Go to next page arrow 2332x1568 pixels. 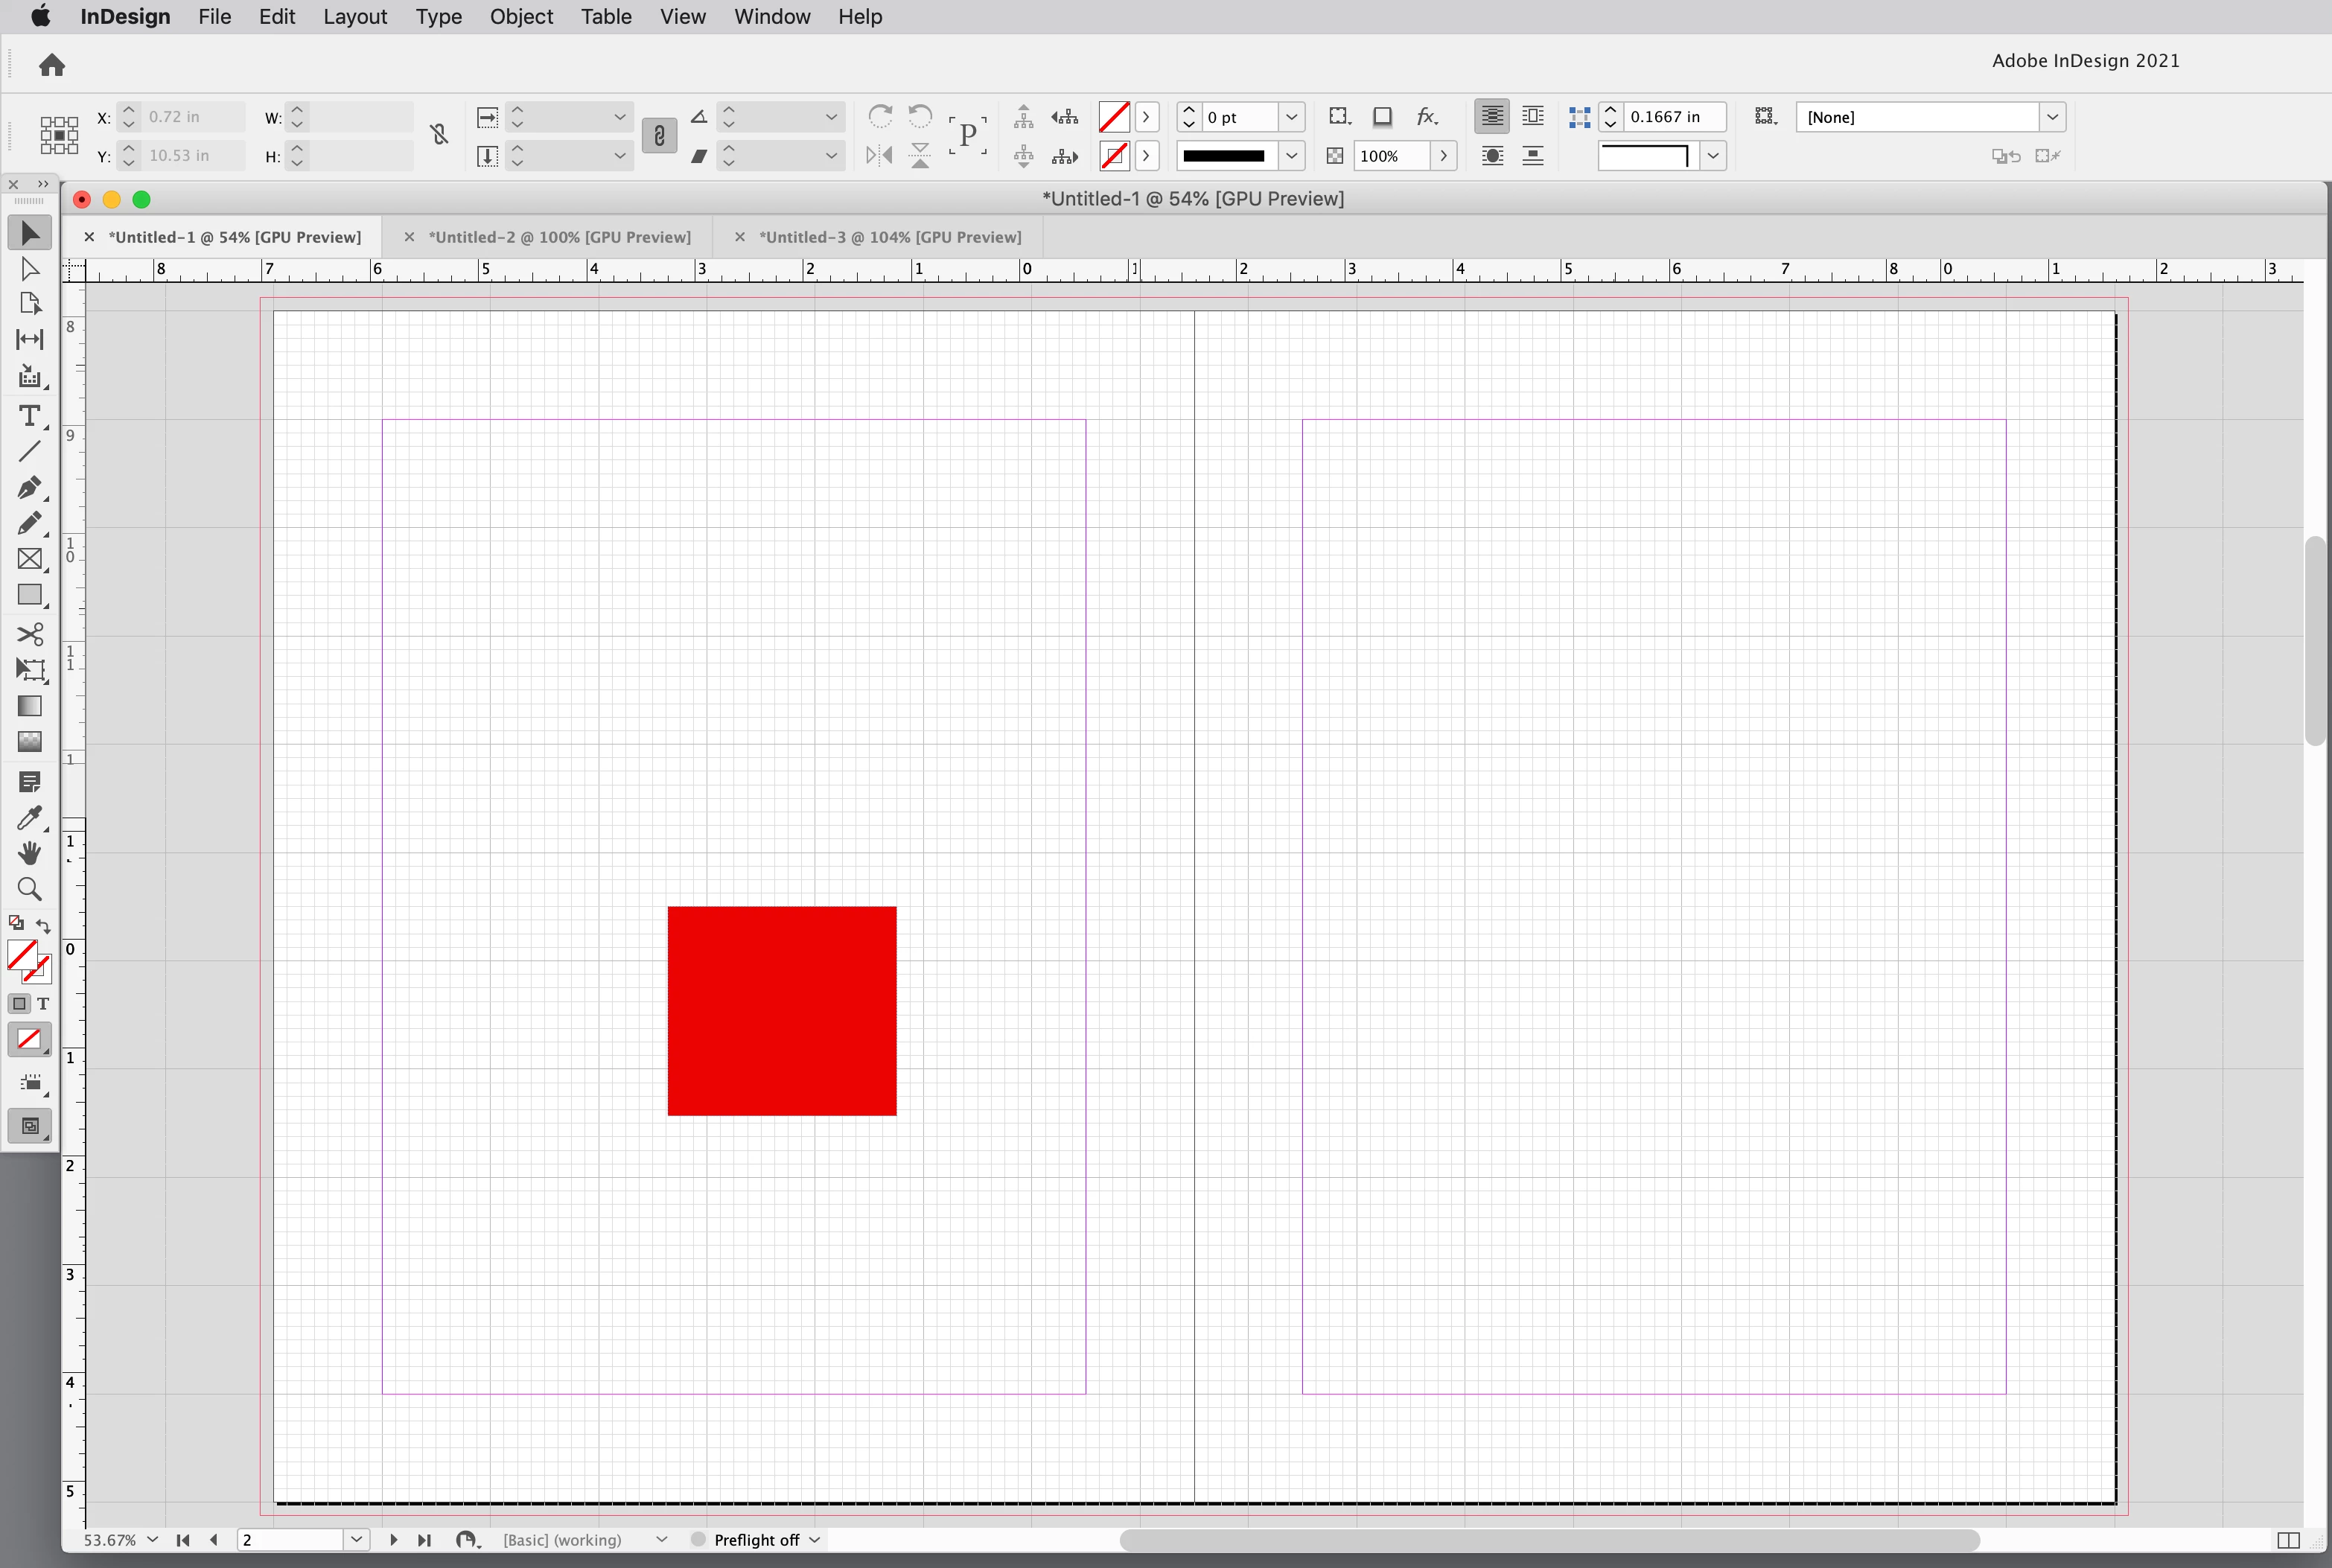(x=393, y=1540)
